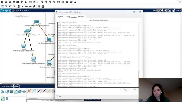Click the Paste button below the CLI
The width and height of the screenshot is (182, 102).
(135, 90)
